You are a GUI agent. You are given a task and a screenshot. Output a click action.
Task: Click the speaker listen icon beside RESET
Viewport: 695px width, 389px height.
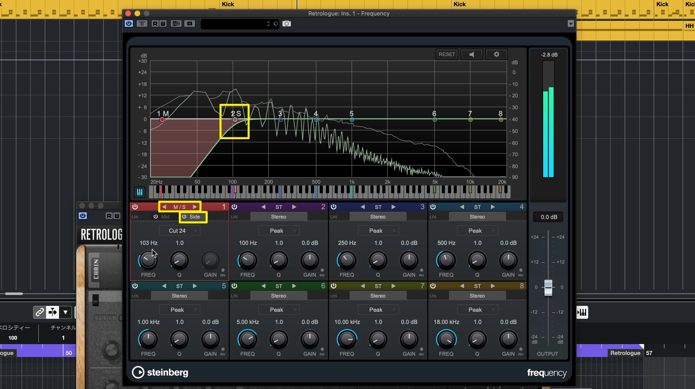[472, 54]
